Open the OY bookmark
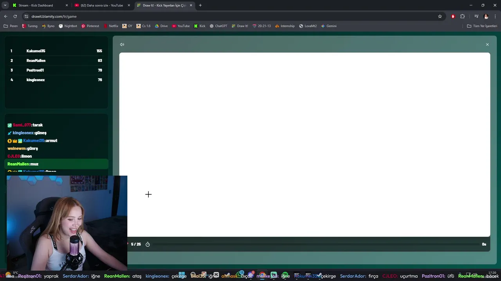 (128, 26)
